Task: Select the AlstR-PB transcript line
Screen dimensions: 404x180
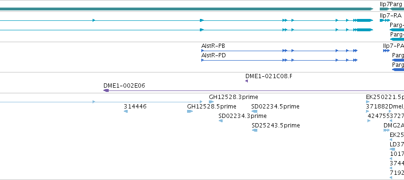Action: [279, 51]
